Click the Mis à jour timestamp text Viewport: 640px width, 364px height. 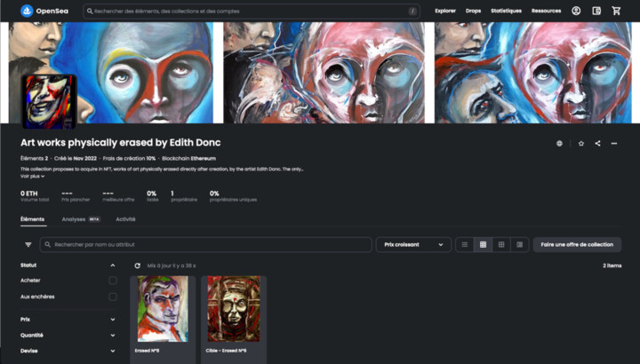(x=172, y=265)
